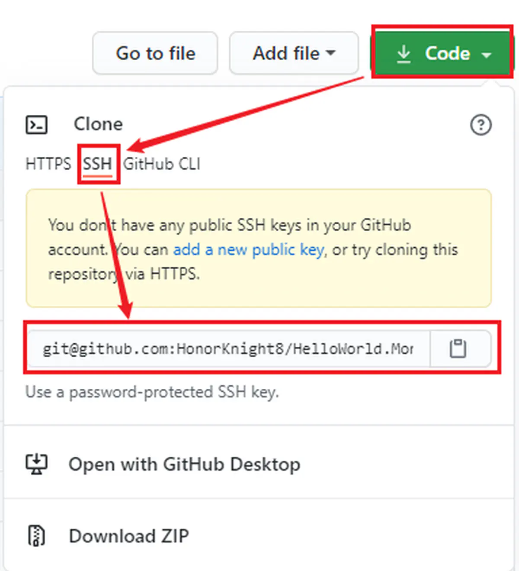Select the SSH clone tab
Screen dimensions: 519x571
pyautogui.click(x=98, y=164)
